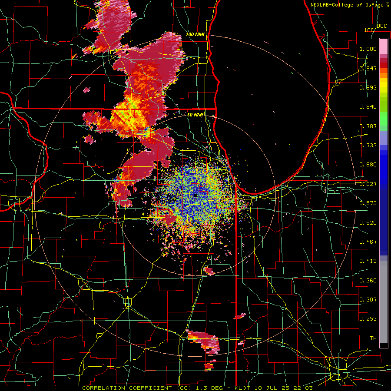Click the 0.573 legend value
This screenshot has height=391, width=391.
(368, 203)
